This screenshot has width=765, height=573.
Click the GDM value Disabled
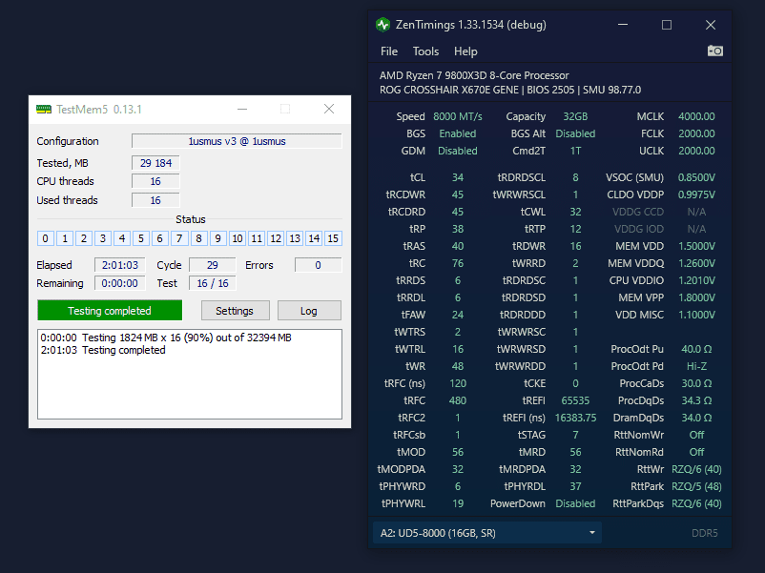pos(458,151)
